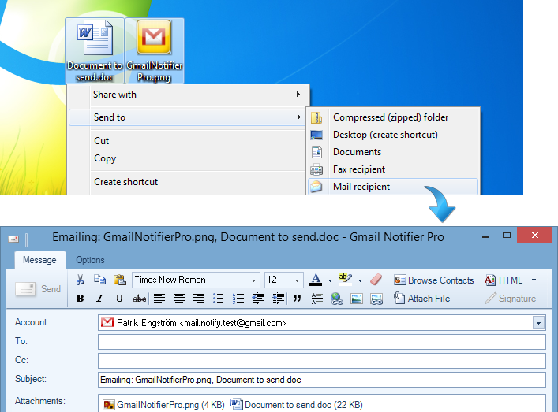
Task: Open the font color dropdown arrow
Action: click(x=330, y=280)
